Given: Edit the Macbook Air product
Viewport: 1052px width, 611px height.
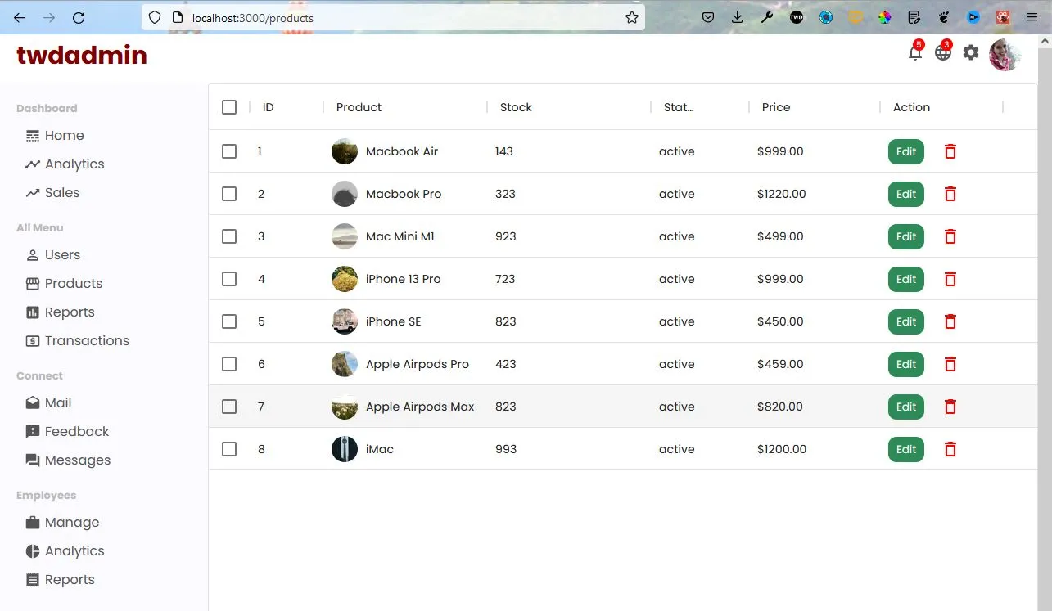Looking at the screenshot, I should (906, 151).
